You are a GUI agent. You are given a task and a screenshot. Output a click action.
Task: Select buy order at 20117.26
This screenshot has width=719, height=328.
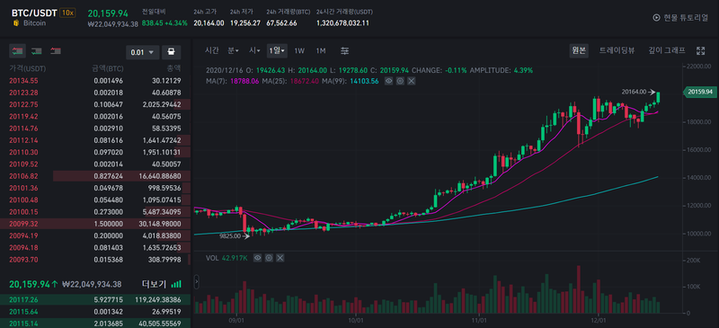[x=95, y=300]
